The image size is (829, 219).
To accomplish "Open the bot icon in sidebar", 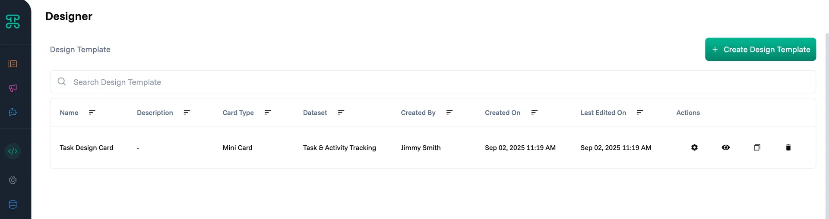I will (x=13, y=112).
